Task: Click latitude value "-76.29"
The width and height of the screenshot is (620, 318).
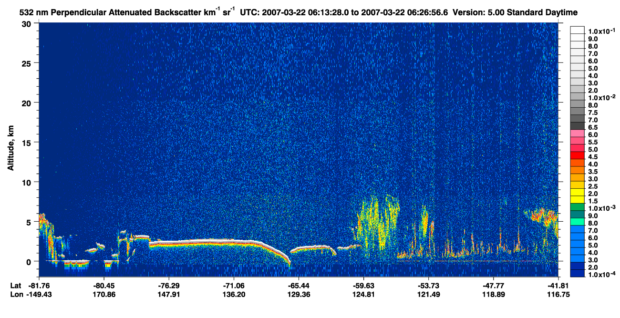Action: [168, 286]
